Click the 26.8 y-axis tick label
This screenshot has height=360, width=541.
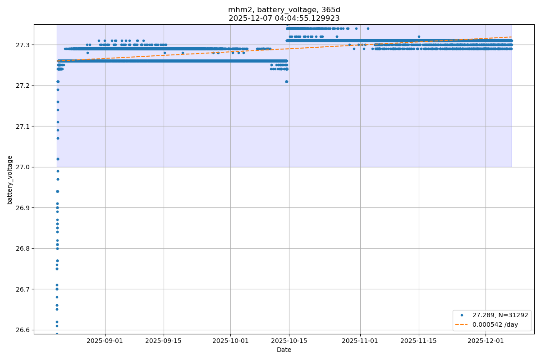click(23, 248)
